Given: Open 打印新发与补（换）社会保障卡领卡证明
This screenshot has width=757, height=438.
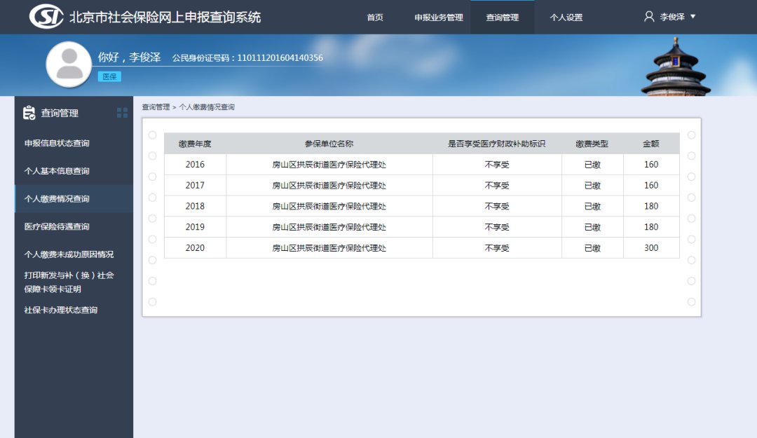Looking at the screenshot, I should [x=69, y=282].
